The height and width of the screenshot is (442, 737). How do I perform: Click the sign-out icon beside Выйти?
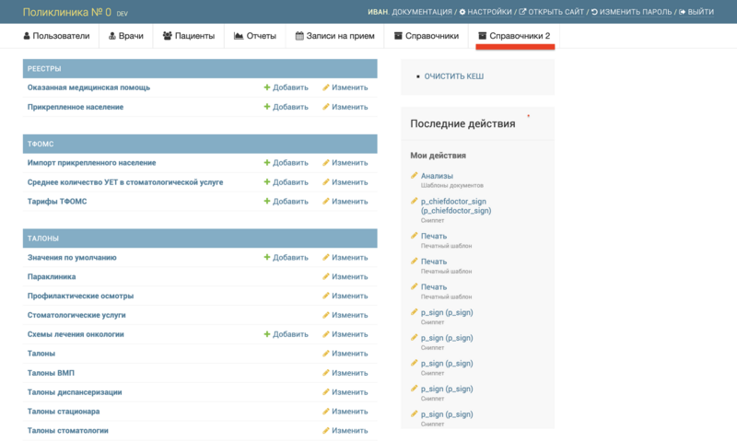(x=682, y=12)
